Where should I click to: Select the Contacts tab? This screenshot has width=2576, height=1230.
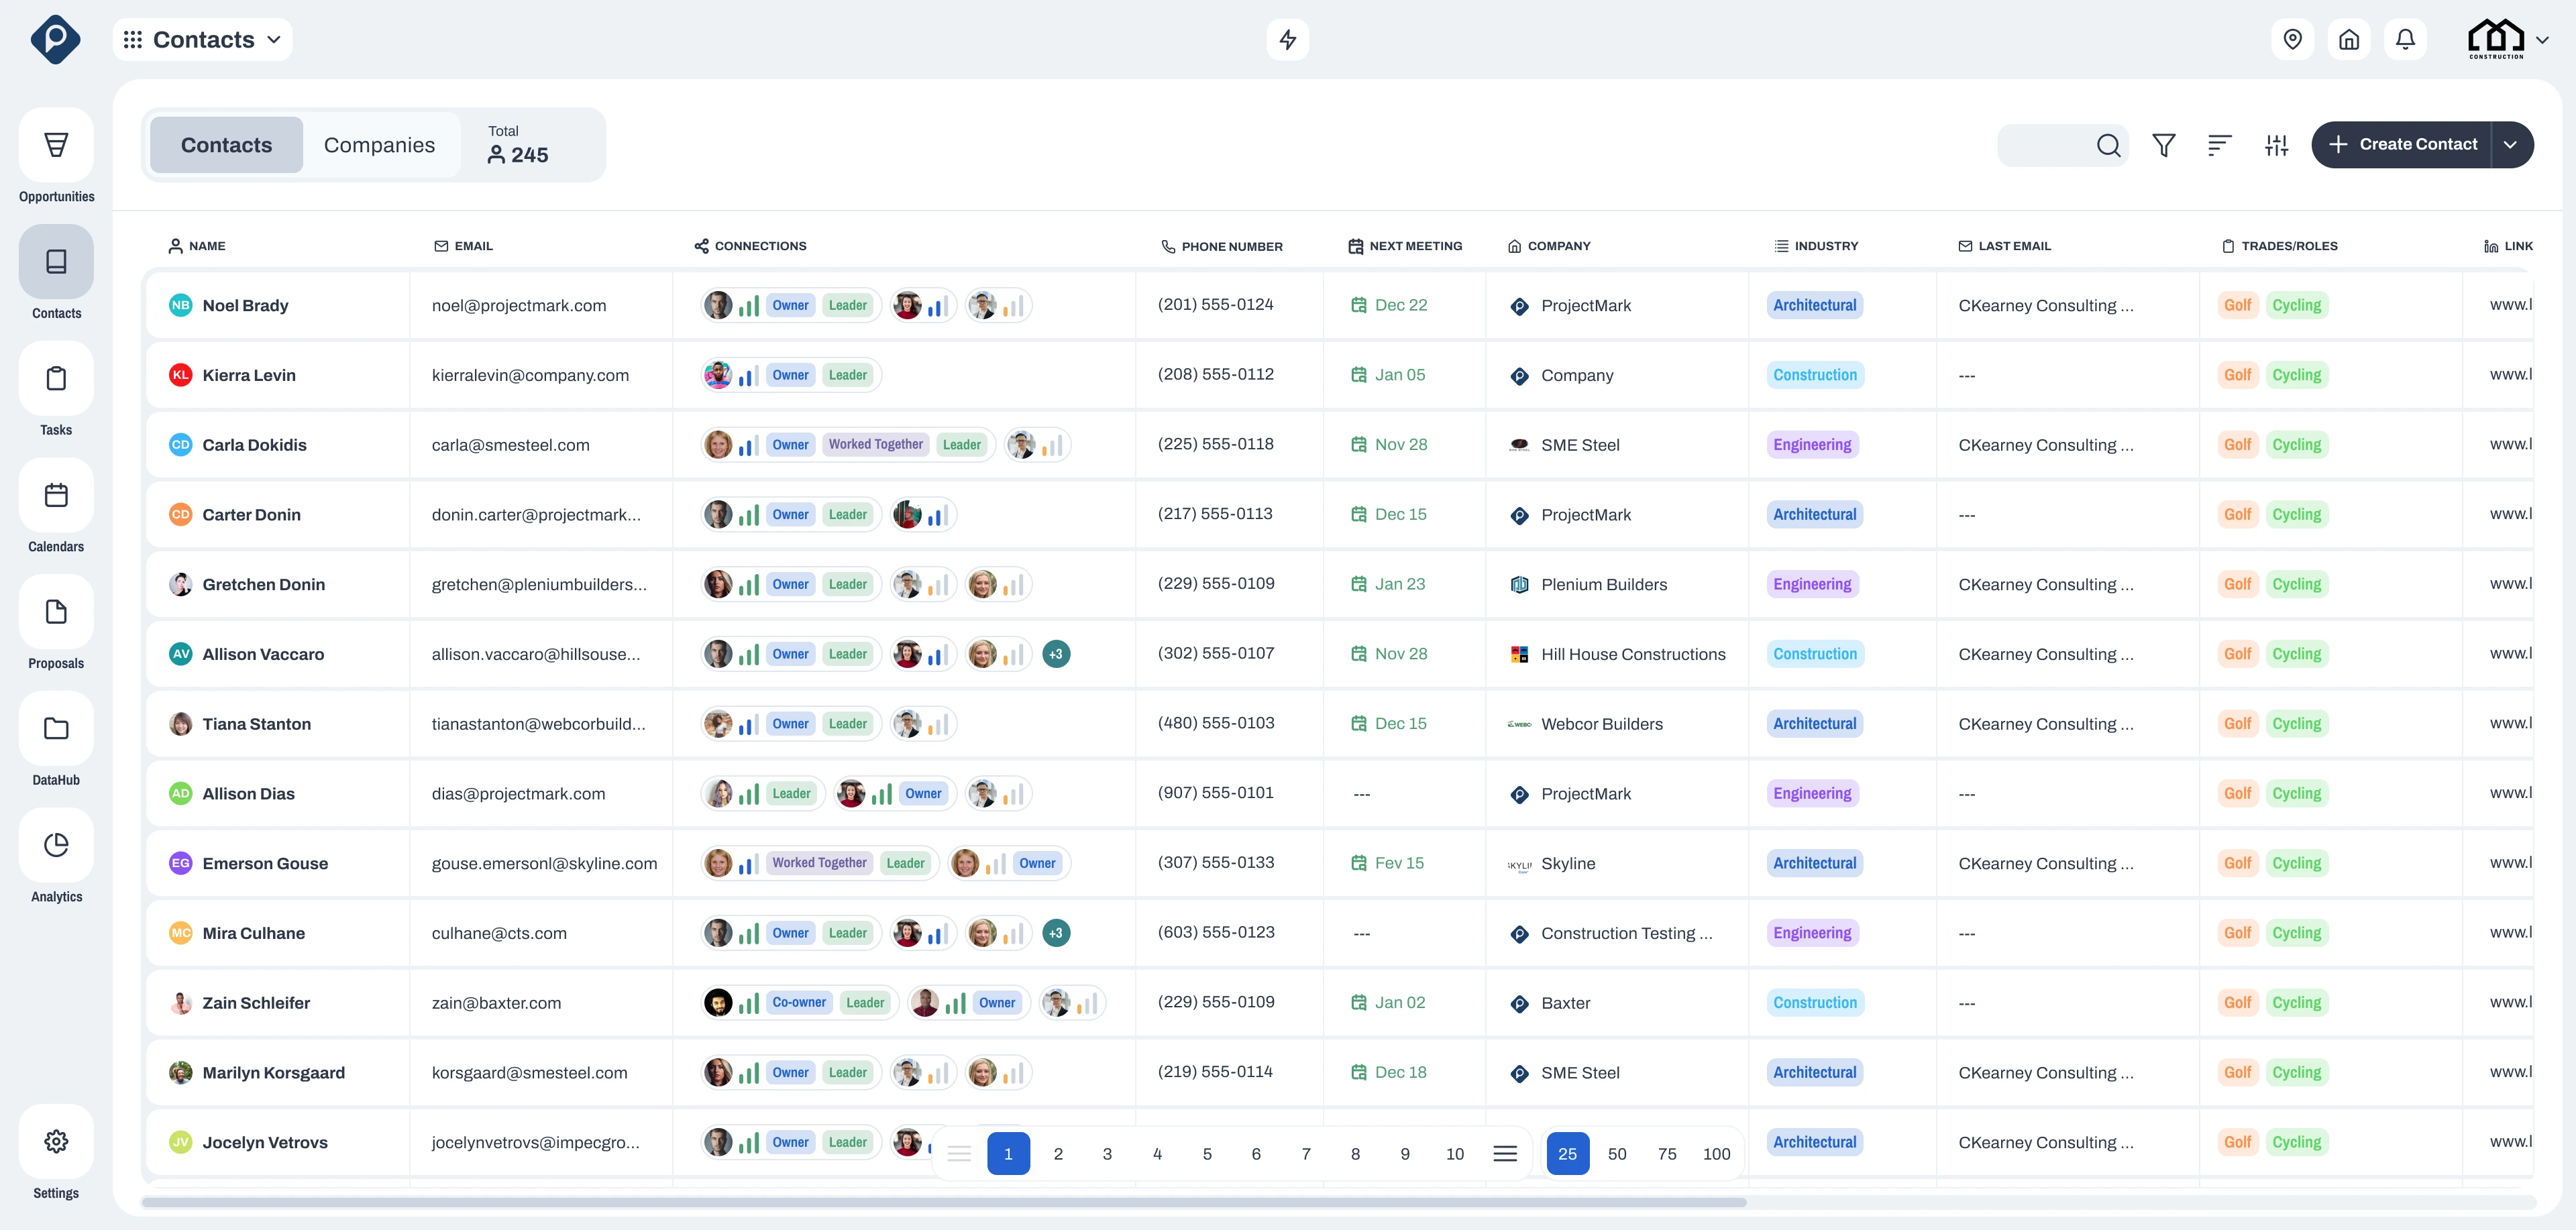(x=227, y=145)
